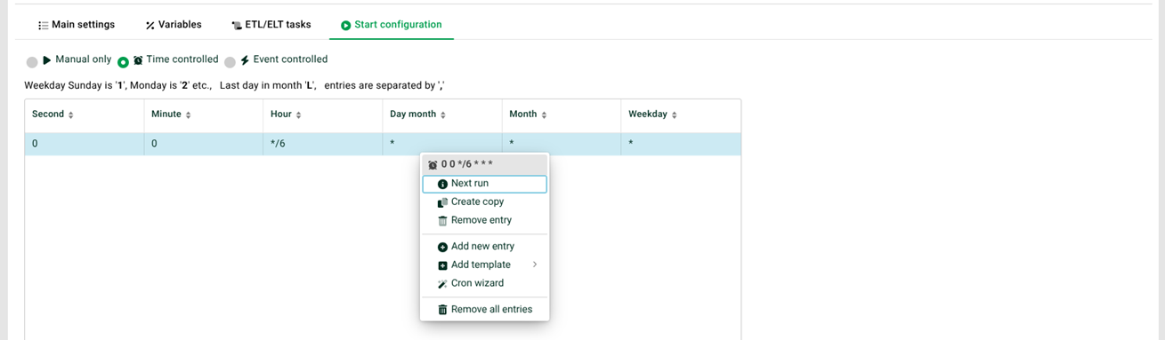Sort by the Weekday column arrows
Image resolution: width=1165 pixels, height=340 pixels.
point(675,115)
